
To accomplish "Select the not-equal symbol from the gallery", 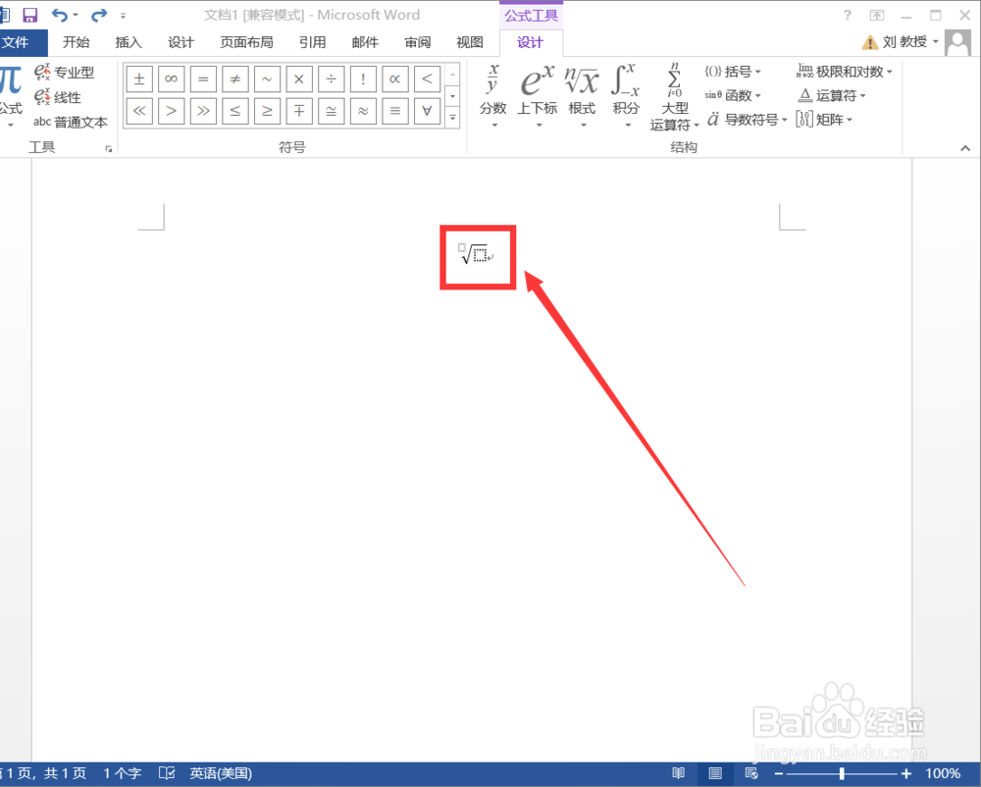I will [234, 79].
